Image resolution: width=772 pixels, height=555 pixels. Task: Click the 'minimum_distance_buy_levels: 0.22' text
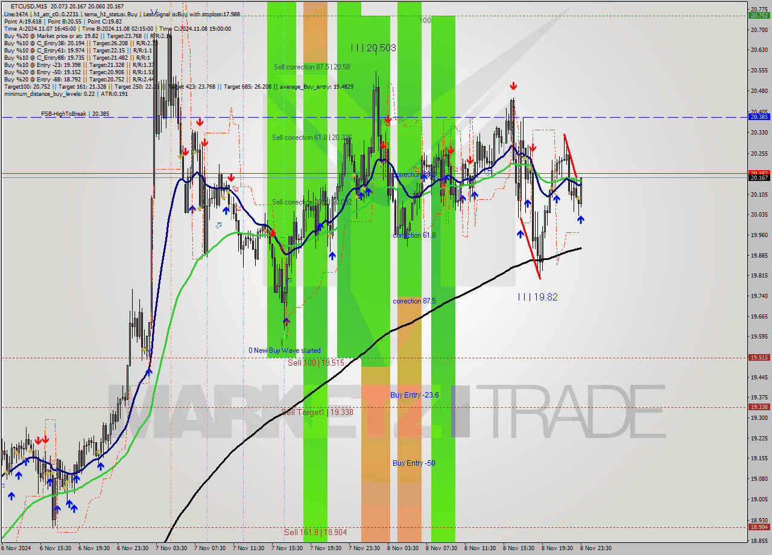[48, 94]
